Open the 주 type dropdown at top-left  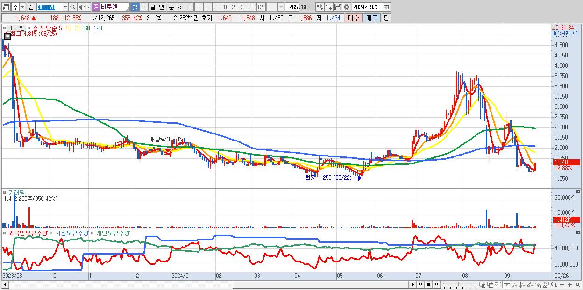click(23, 7)
